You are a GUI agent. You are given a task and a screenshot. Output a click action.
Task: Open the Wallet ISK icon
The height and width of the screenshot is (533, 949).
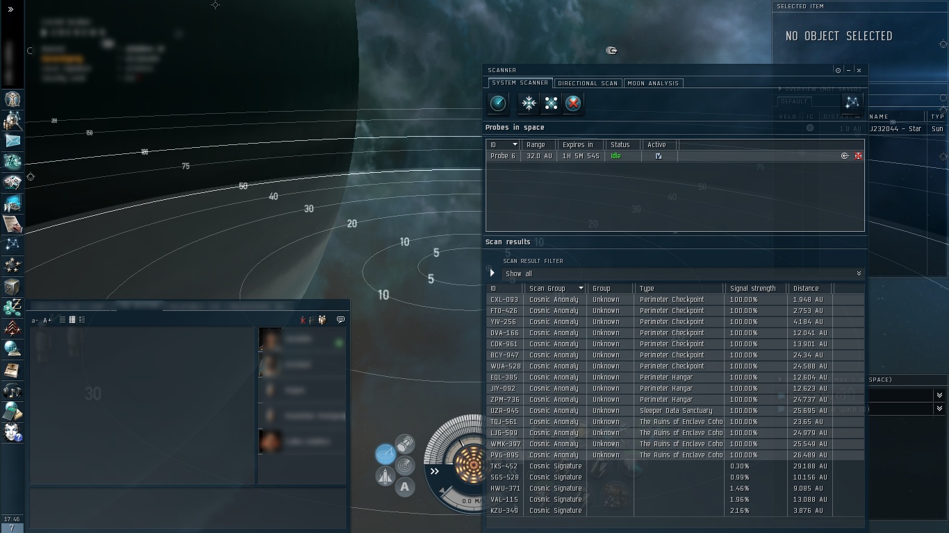click(12, 307)
